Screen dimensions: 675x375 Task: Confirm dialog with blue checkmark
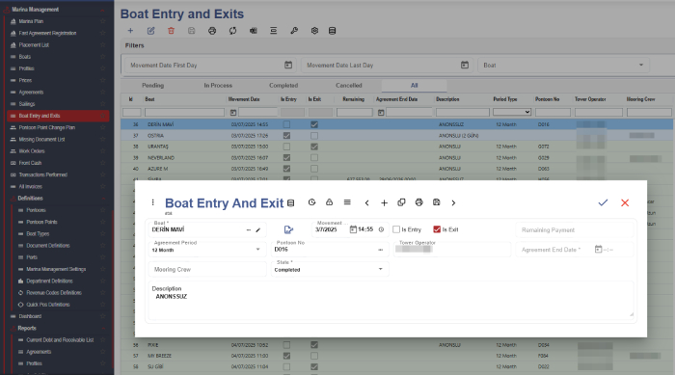click(603, 202)
